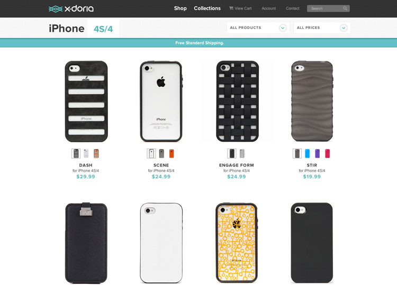The height and width of the screenshot is (285, 397).
Task: Open View Cart with the cart icon
Action: pyautogui.click(x=231, y=8)
